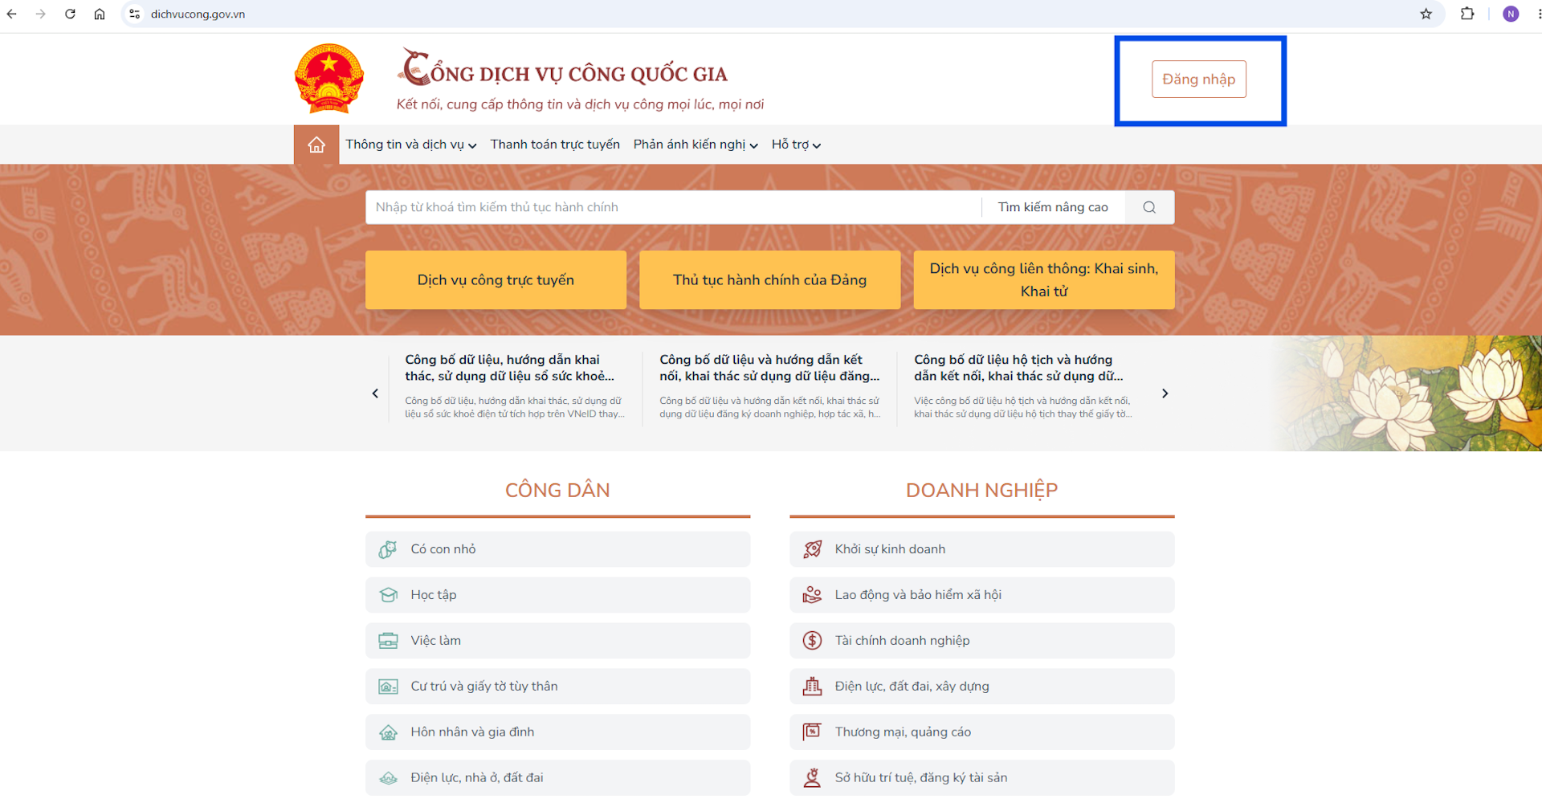
Task: Bookmark this page with star icon
Action: (1426, 14)
